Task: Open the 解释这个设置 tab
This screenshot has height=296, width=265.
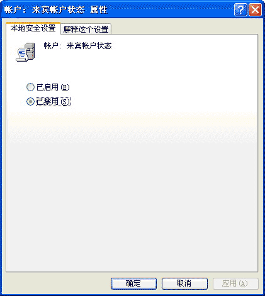Action: (86, 29)
